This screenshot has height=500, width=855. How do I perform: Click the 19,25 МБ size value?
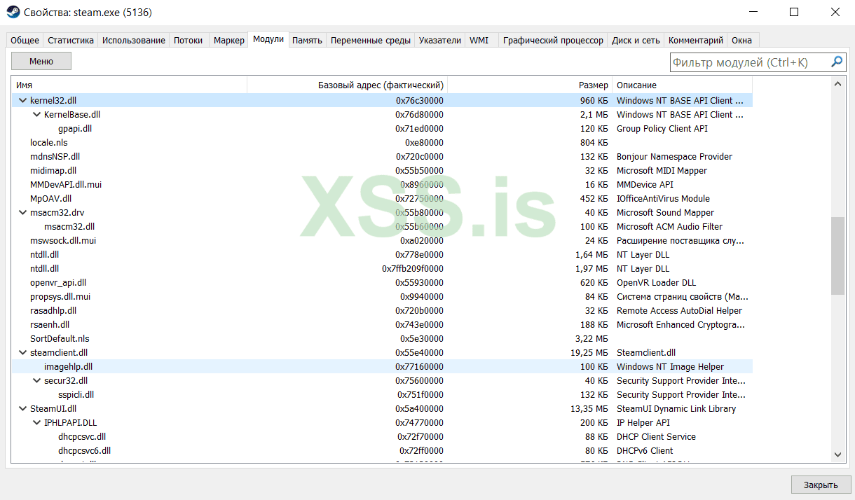click(x=589, y=353)
